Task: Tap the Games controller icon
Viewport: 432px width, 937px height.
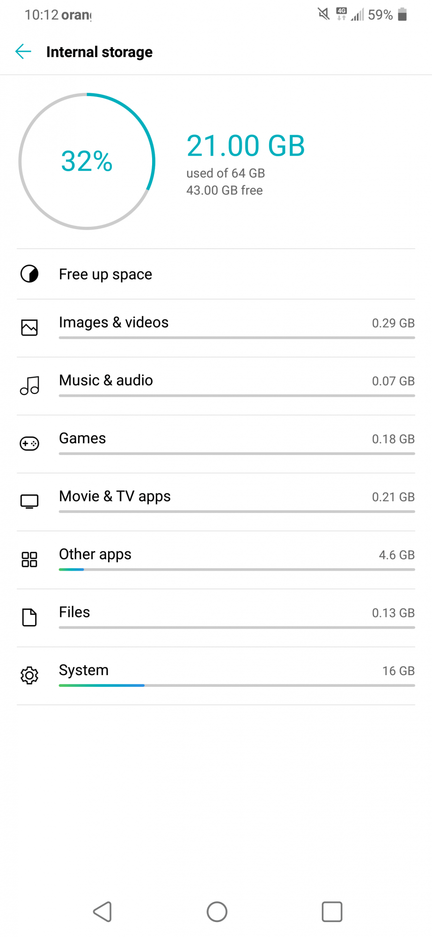Action: pos(29,443)
